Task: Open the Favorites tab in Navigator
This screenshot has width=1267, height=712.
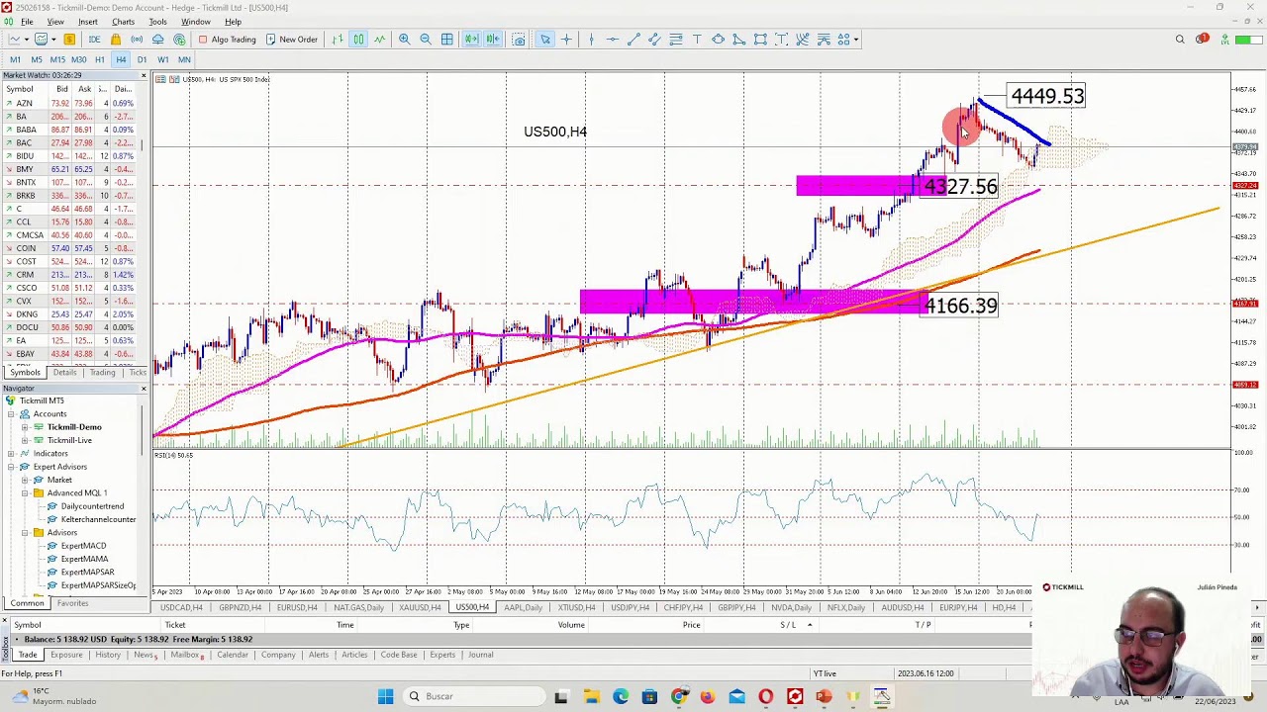Action: coord(72,603)
